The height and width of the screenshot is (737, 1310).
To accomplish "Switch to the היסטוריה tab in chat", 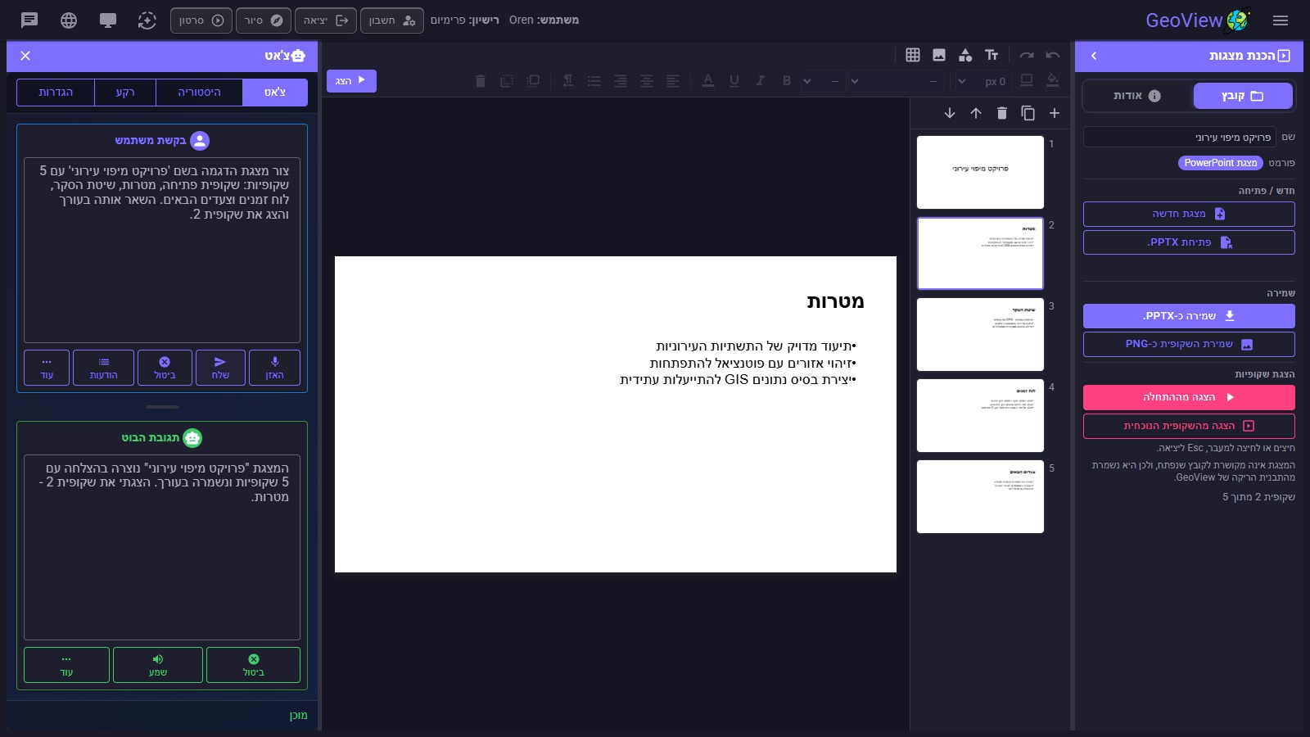I will point(199,93).
